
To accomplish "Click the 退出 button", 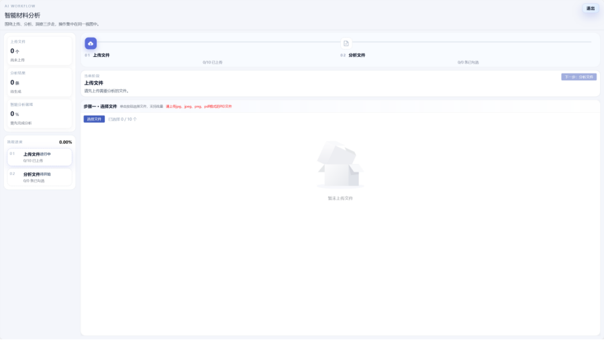I will click(591, 9).
